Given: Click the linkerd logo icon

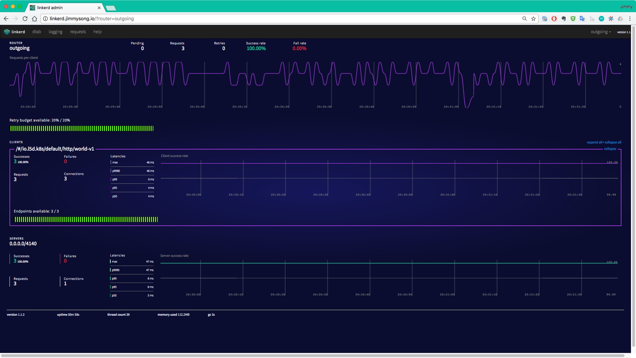Looking at the screenshot, I should coord(7,31).
